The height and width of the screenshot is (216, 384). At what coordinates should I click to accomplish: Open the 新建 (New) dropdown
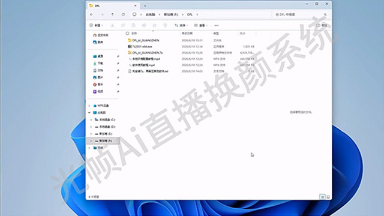click(96, 25)
